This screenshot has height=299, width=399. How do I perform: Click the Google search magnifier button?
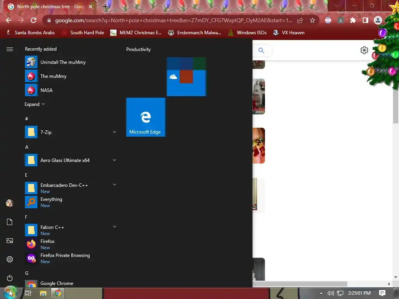[261, 50]
